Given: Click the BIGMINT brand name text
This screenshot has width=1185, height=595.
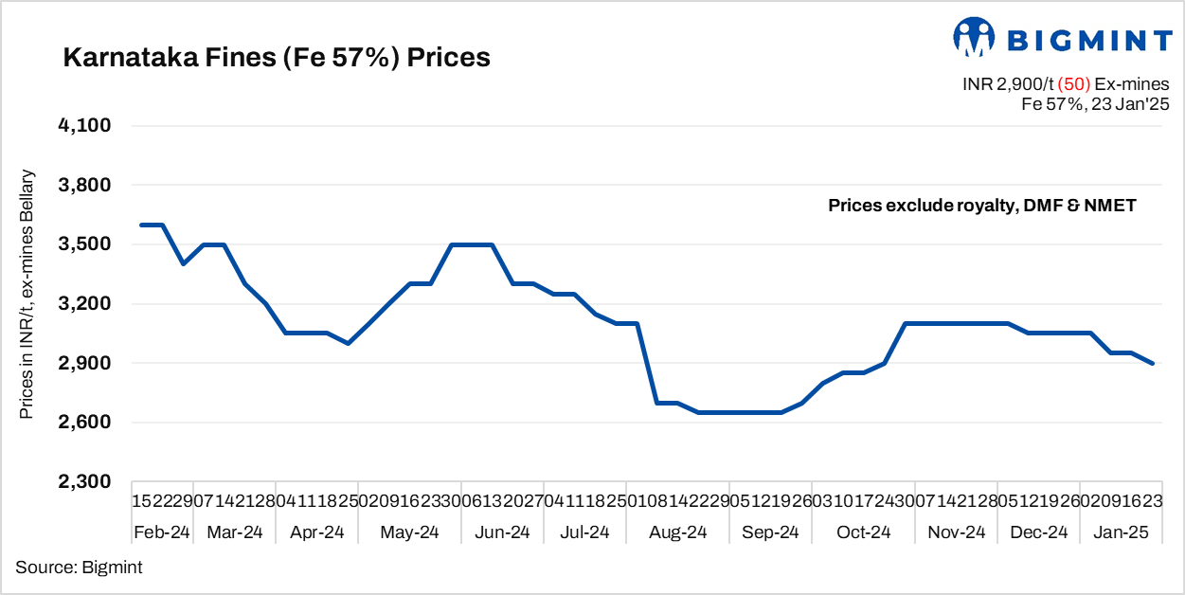Looking at the screenshot, I should click(1088, 40).
